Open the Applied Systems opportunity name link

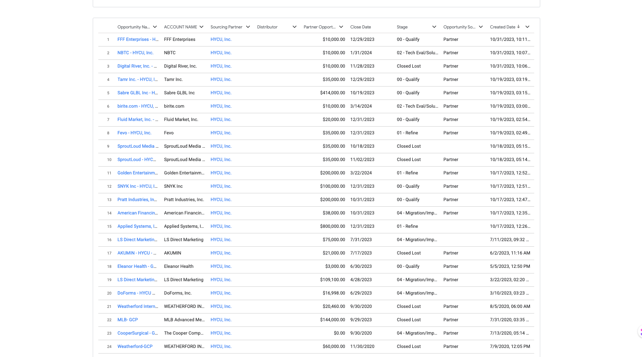[138, 227]
